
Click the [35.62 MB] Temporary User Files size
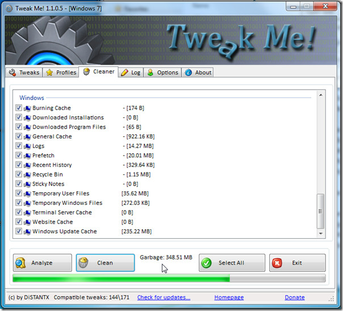tap(135, 194)
